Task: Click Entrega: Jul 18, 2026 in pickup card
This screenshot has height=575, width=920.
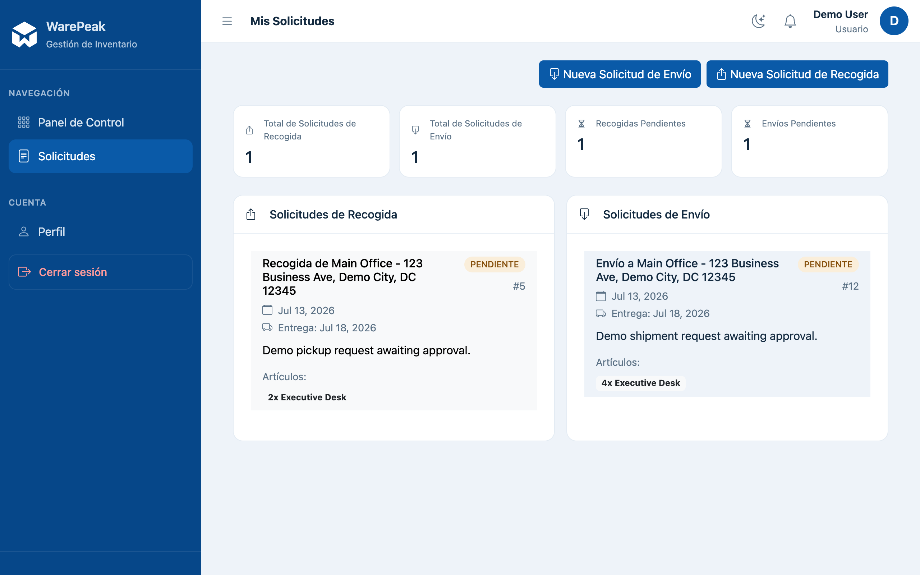Action: pyautogui.click(x=327, y=328)
